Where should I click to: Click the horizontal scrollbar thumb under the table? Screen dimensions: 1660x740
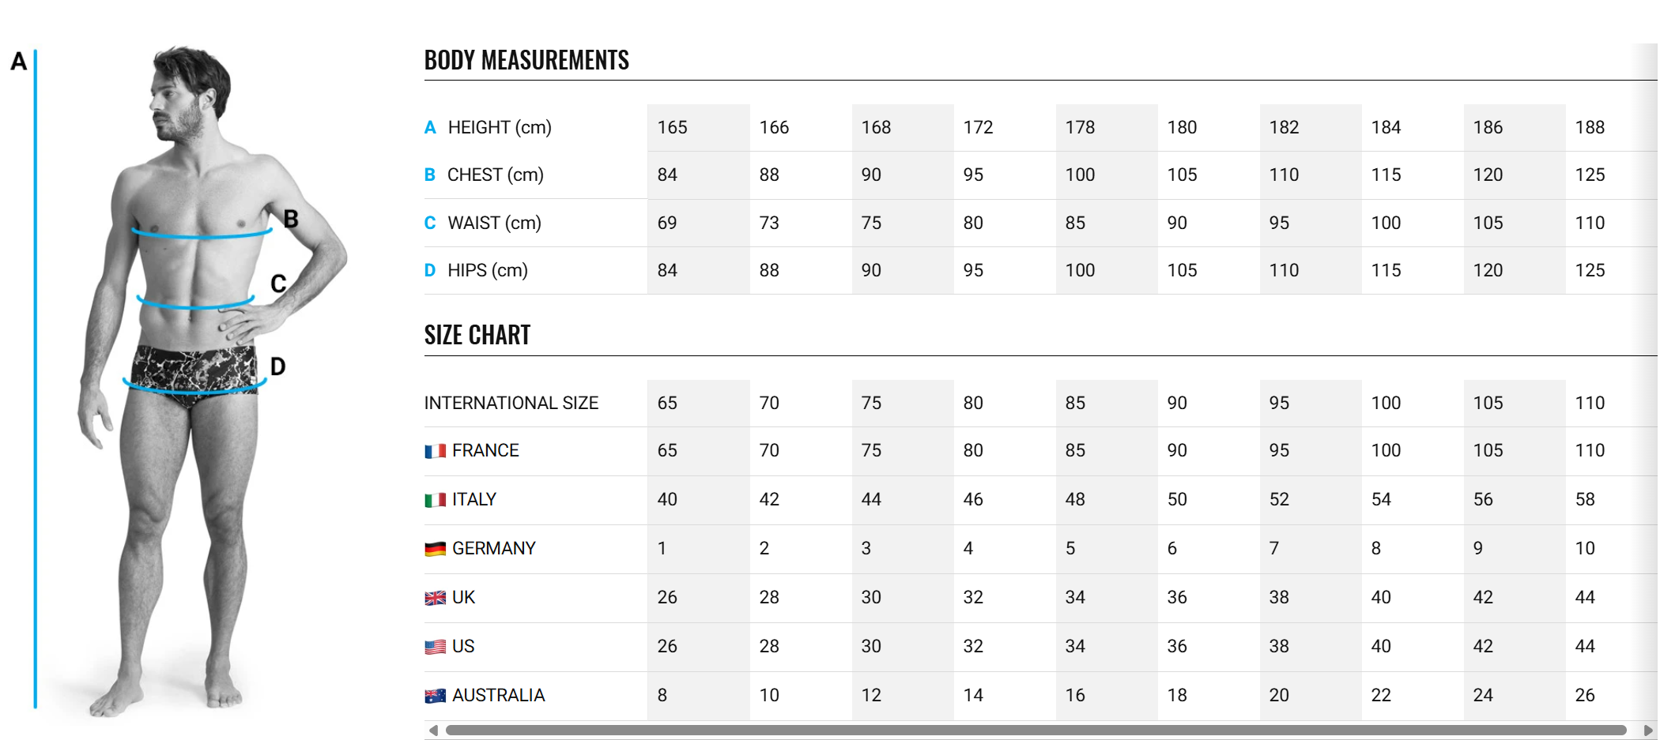pos(1036,730)
